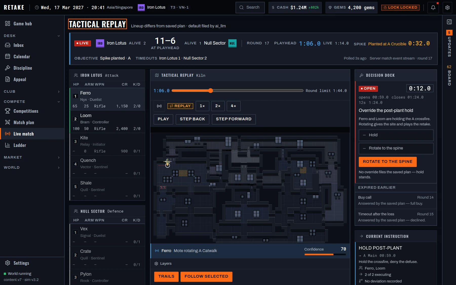This screenshot has width=456, height=285.
Task: Open Discipline section
Action: [x=32, y=68]
